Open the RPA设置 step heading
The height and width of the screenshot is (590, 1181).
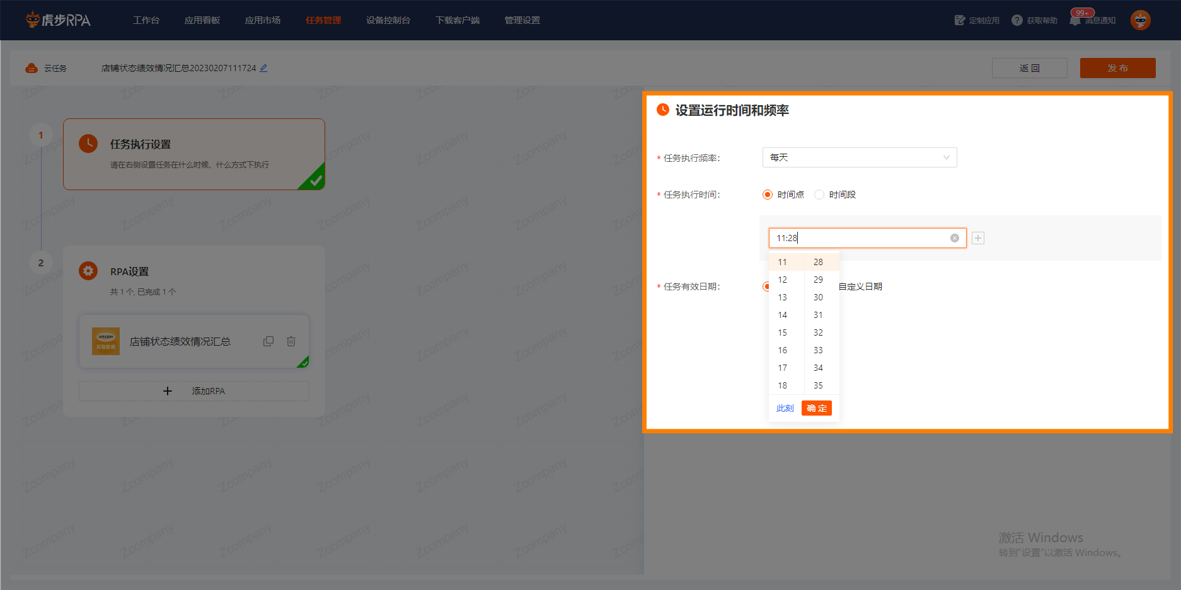pyautogui.click(x=129, y=271)
